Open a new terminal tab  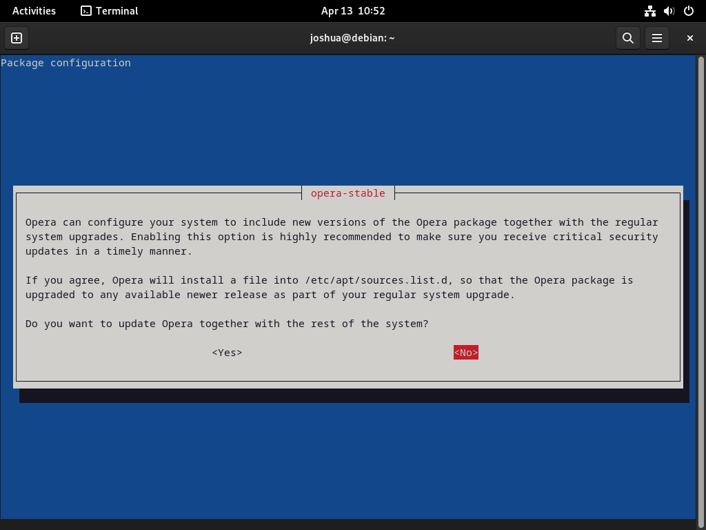tap(17, 38)
